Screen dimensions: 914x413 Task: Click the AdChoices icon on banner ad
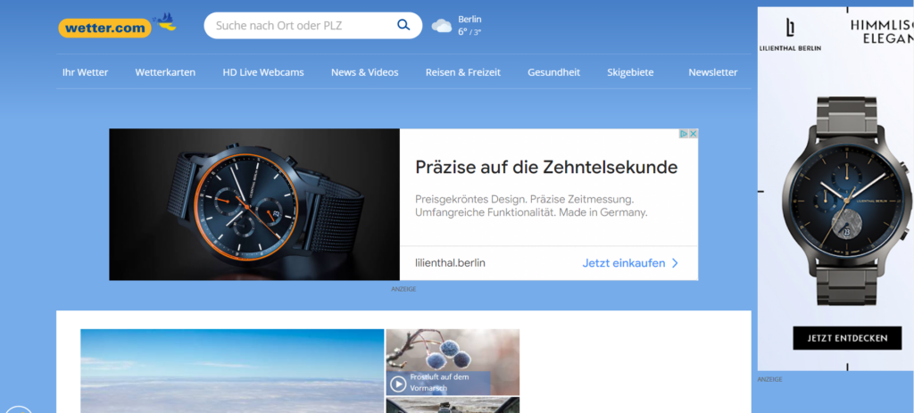[688, 134]
